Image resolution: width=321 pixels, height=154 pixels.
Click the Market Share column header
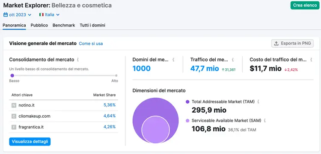click(x=104, y=95)
